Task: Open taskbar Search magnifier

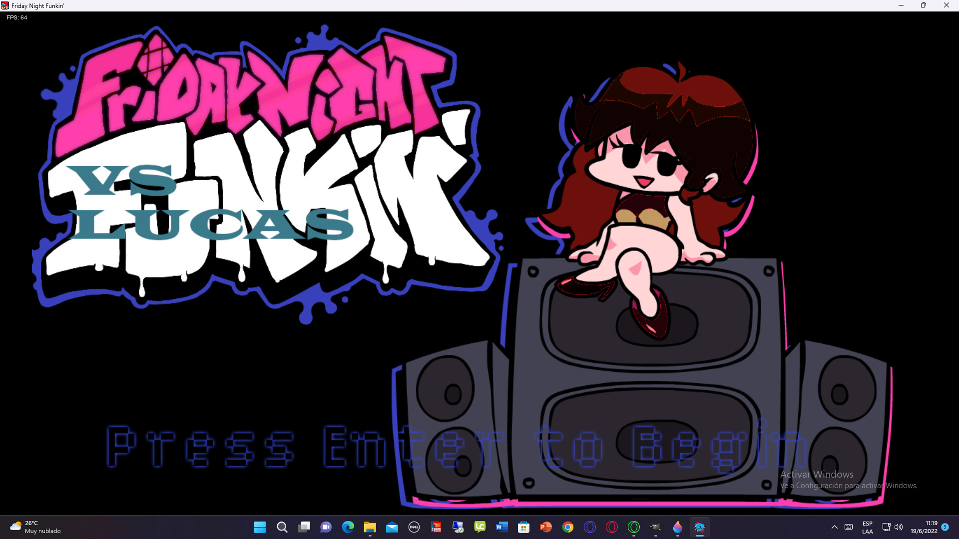Action: (282, 527)
